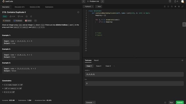This screenshot has height=104, width=186.
Task: Click the timer alarm clock icon
Action: 170,1
